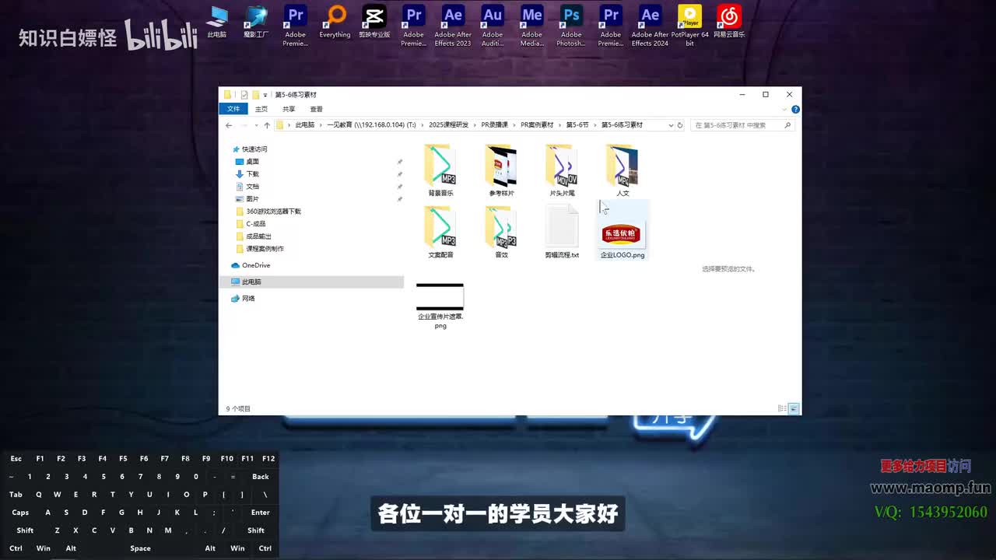Jump to PR案例素材 in address bar
996x560 pixels.
537,125
